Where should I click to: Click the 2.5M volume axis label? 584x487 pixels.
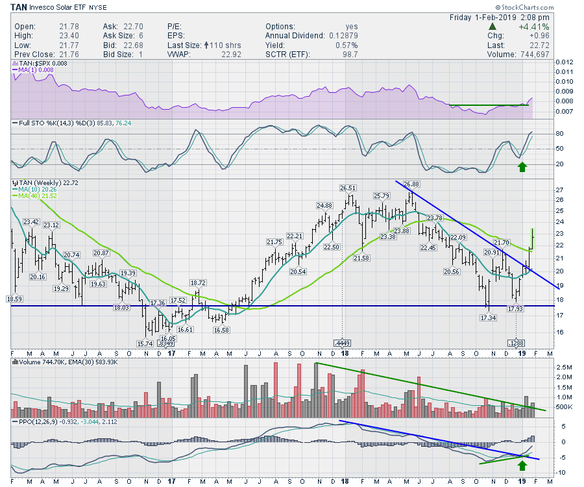coord(564,368)
